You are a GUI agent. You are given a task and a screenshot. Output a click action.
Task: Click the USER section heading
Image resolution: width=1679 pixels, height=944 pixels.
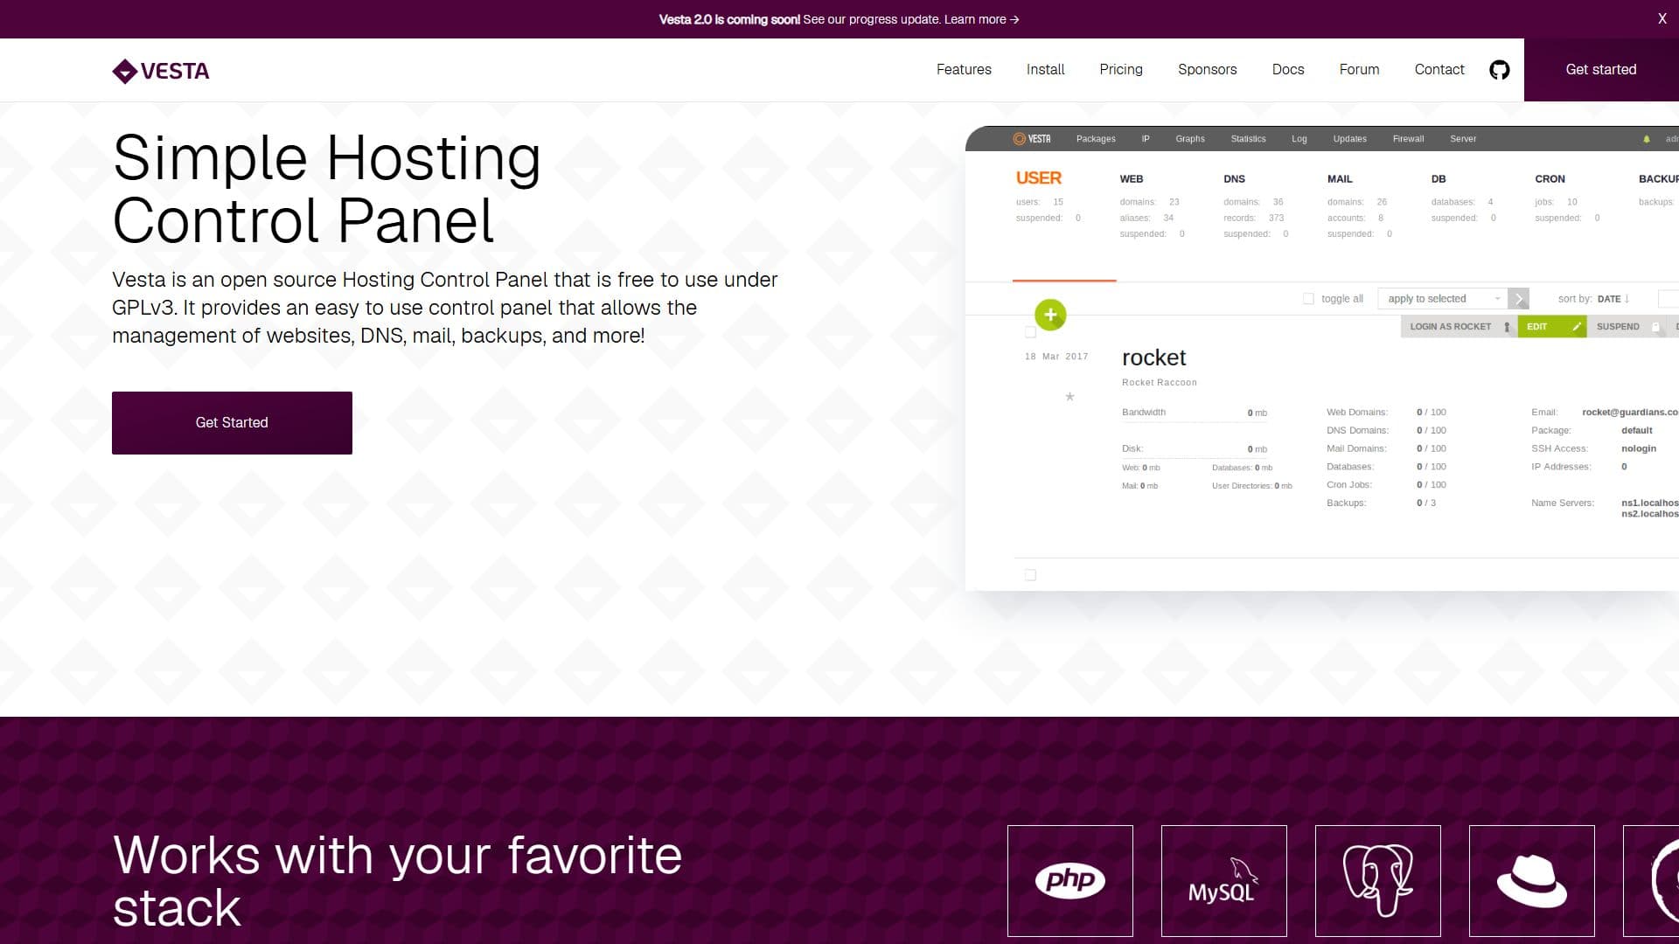tap(1039, 178)
